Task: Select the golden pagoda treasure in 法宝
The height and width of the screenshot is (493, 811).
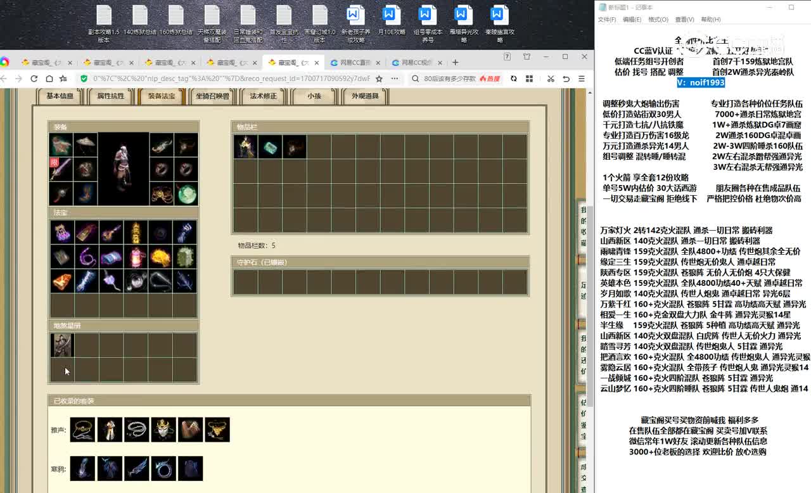Action: click(x=136, y=233)
